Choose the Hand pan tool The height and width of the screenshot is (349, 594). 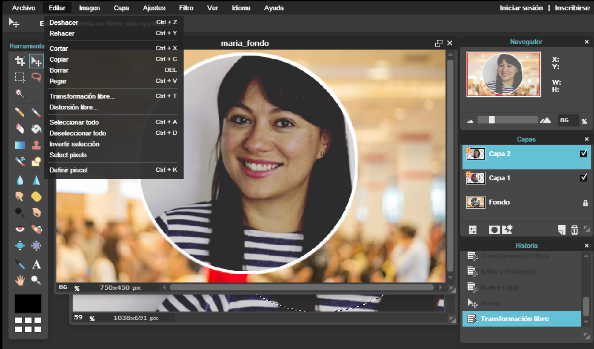click(x=19, y=280)
